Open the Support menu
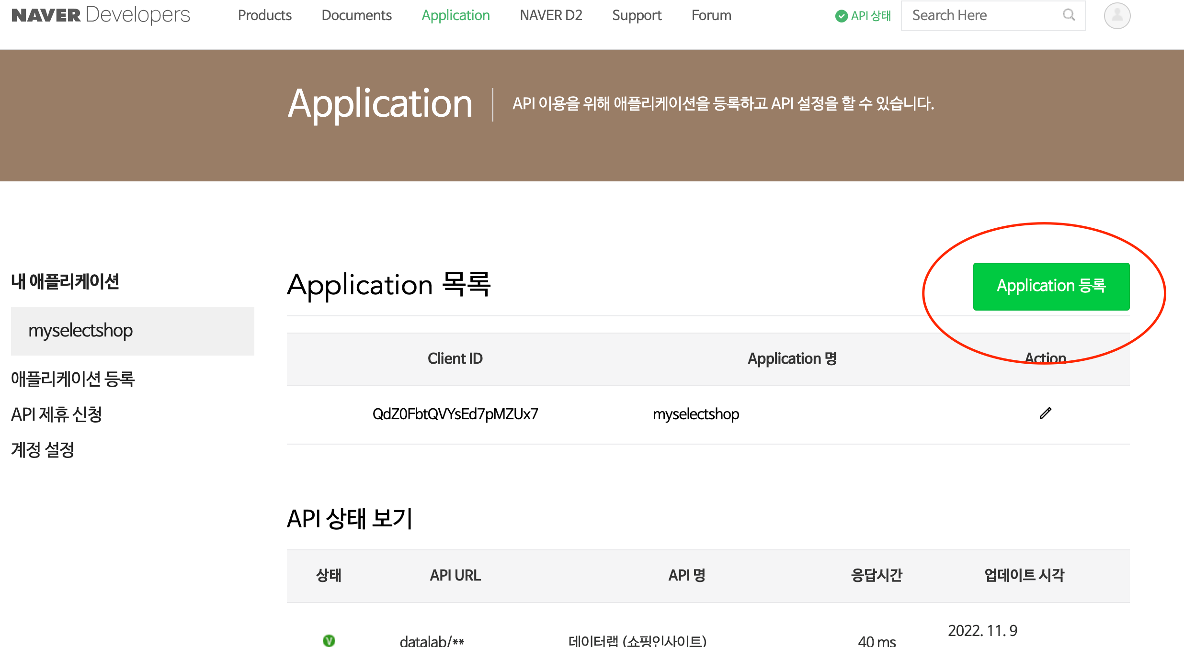Screen dimensions: 1184x647 coord(637,15)
